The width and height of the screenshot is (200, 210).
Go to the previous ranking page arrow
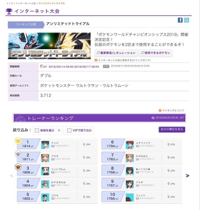pos(12,176)
